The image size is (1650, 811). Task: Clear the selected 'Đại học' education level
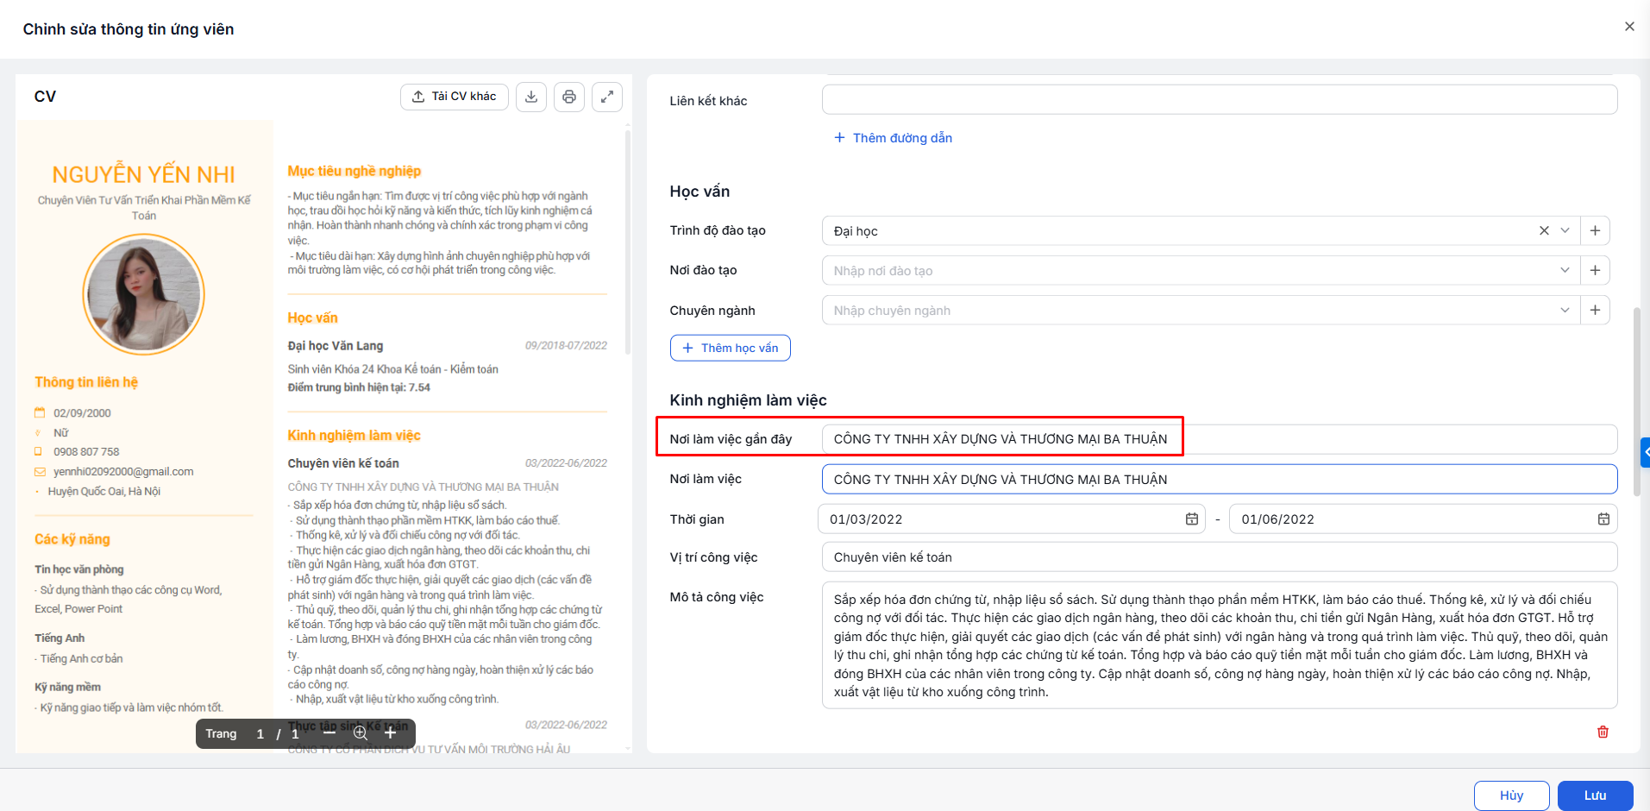click(1544, 230)
